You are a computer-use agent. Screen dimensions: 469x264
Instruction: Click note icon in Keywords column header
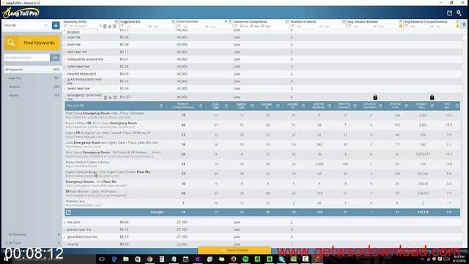[114, 26]
